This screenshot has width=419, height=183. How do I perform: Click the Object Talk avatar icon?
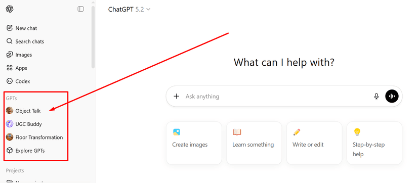10,110
